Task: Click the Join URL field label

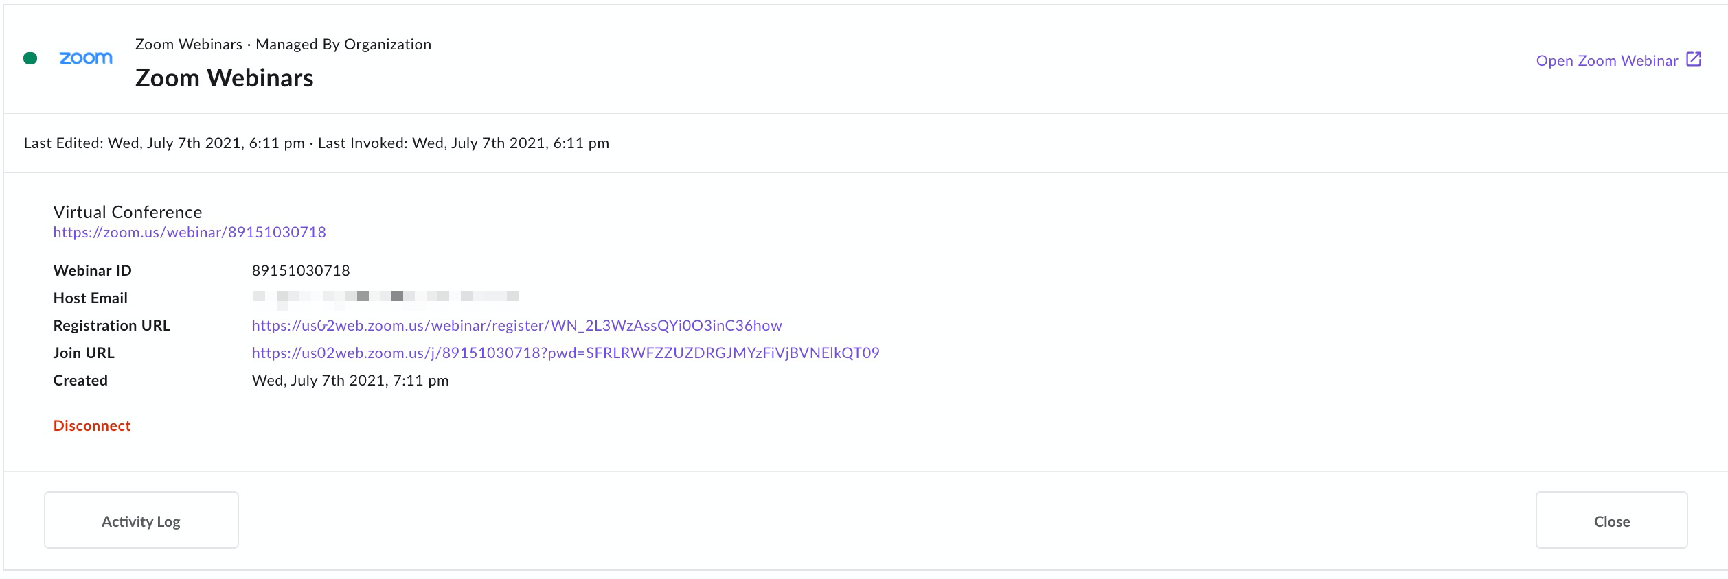Action: tap(84, 353)
